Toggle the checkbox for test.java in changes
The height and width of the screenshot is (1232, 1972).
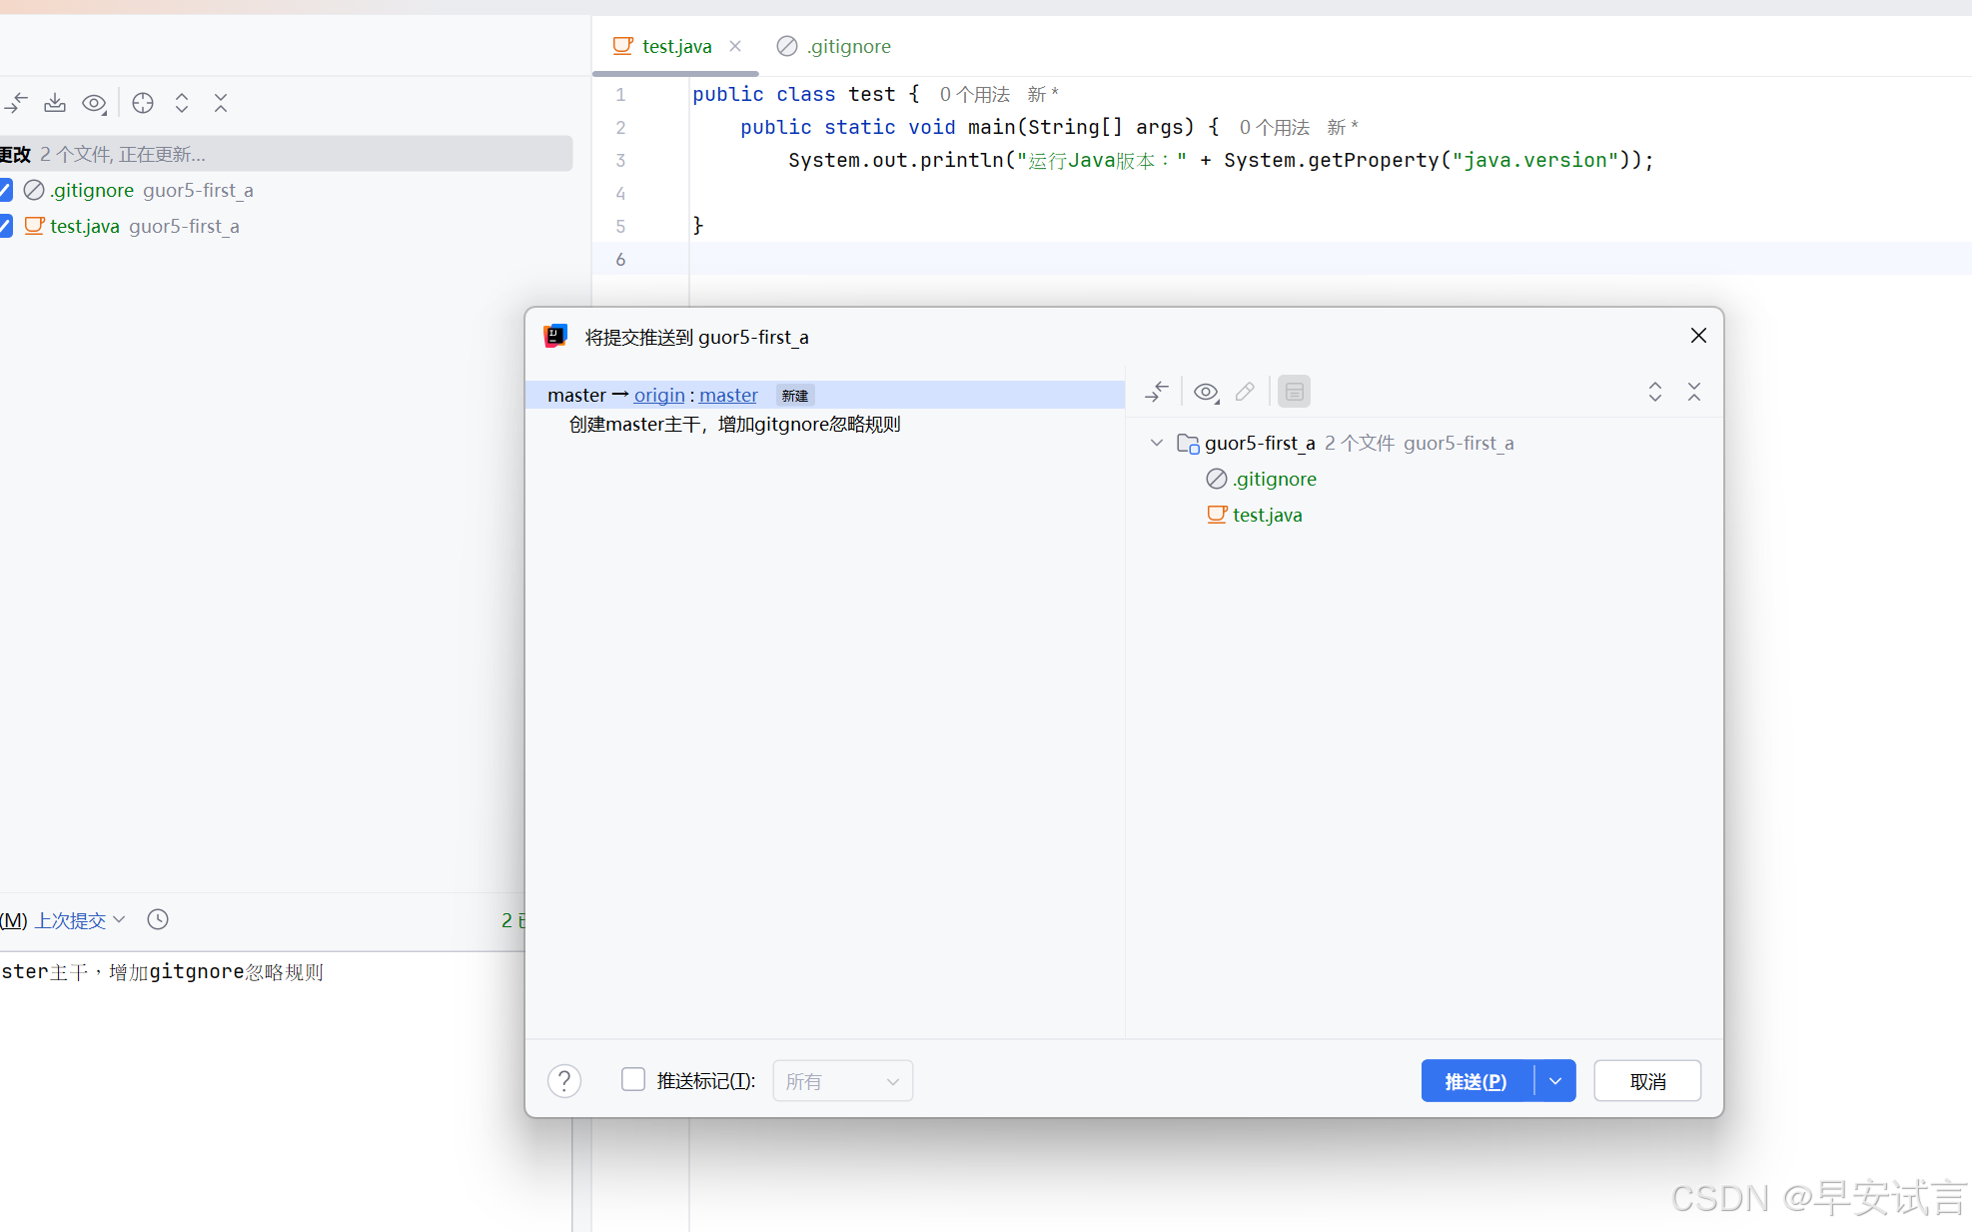tap(5, 226)
